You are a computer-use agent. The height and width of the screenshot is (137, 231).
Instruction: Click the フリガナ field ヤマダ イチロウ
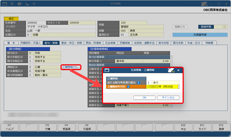pos(61,27)
